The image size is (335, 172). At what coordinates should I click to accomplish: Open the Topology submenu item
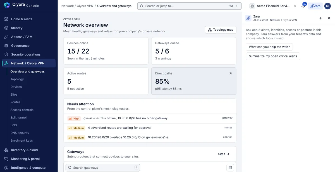[x=17, y=79]
